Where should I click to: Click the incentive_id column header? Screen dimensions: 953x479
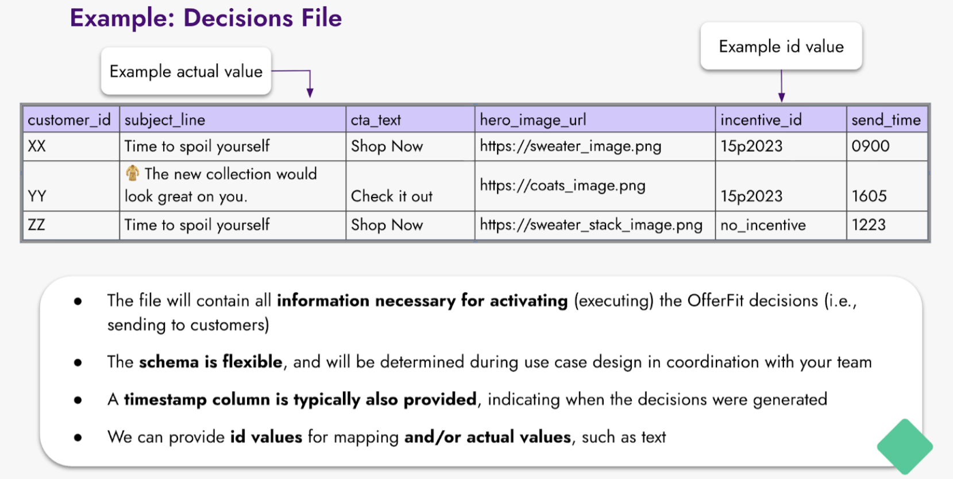[761, 119]
